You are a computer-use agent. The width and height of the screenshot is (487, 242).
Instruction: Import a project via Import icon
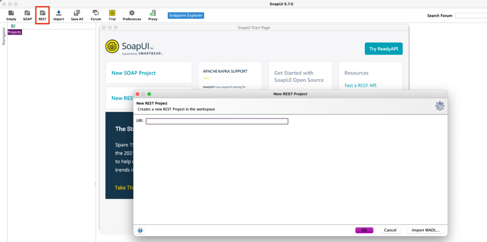click(x=58, y=15)
